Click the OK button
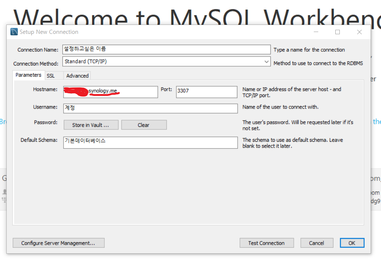 coord(352,243)
